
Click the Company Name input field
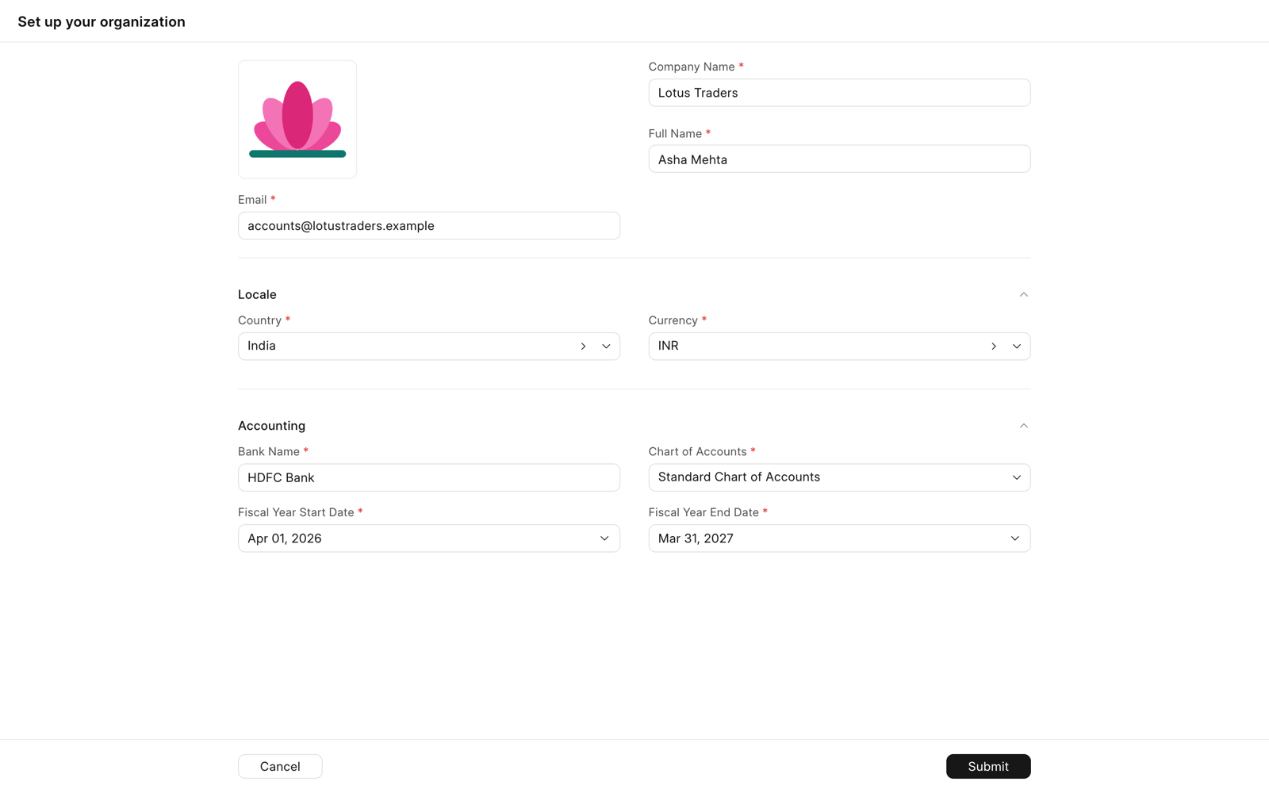tap(839, 93)
